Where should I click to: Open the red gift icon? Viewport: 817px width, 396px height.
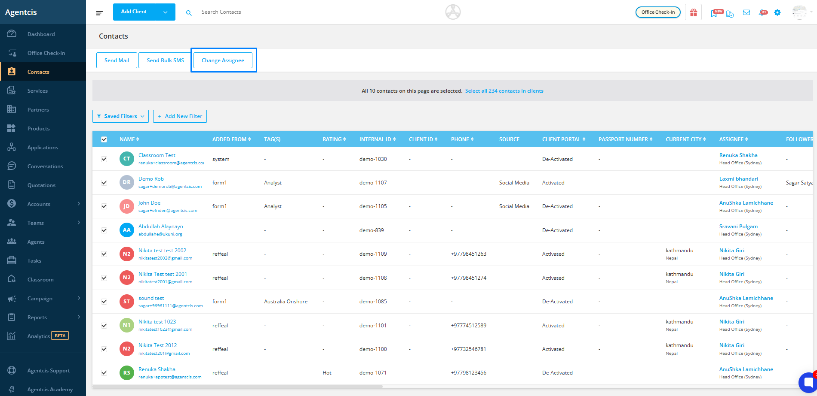(694, 12)
